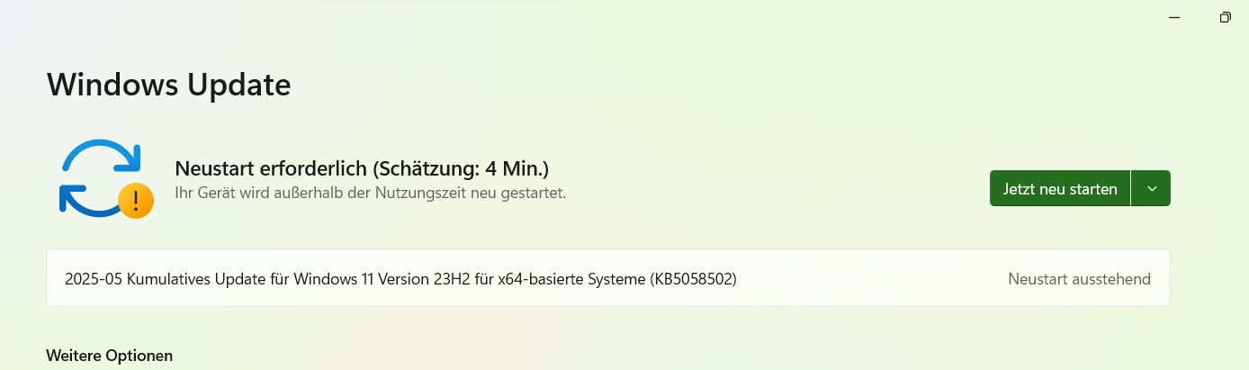
Task: Click the Neustart ausstehend status label
Action: point(1079,279)
